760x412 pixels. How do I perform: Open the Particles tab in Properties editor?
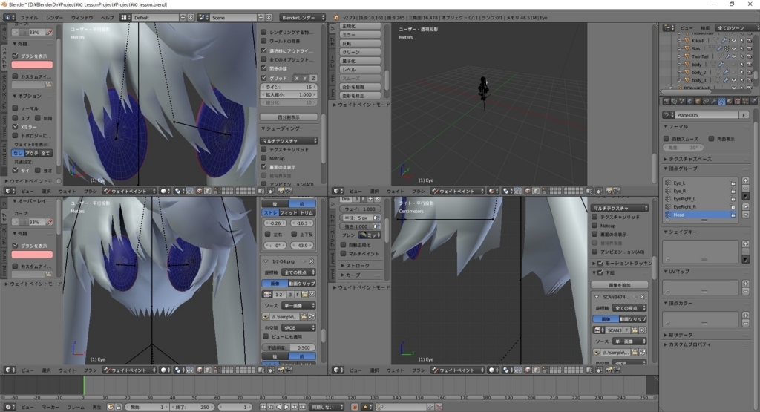click(x=745, y=101)
